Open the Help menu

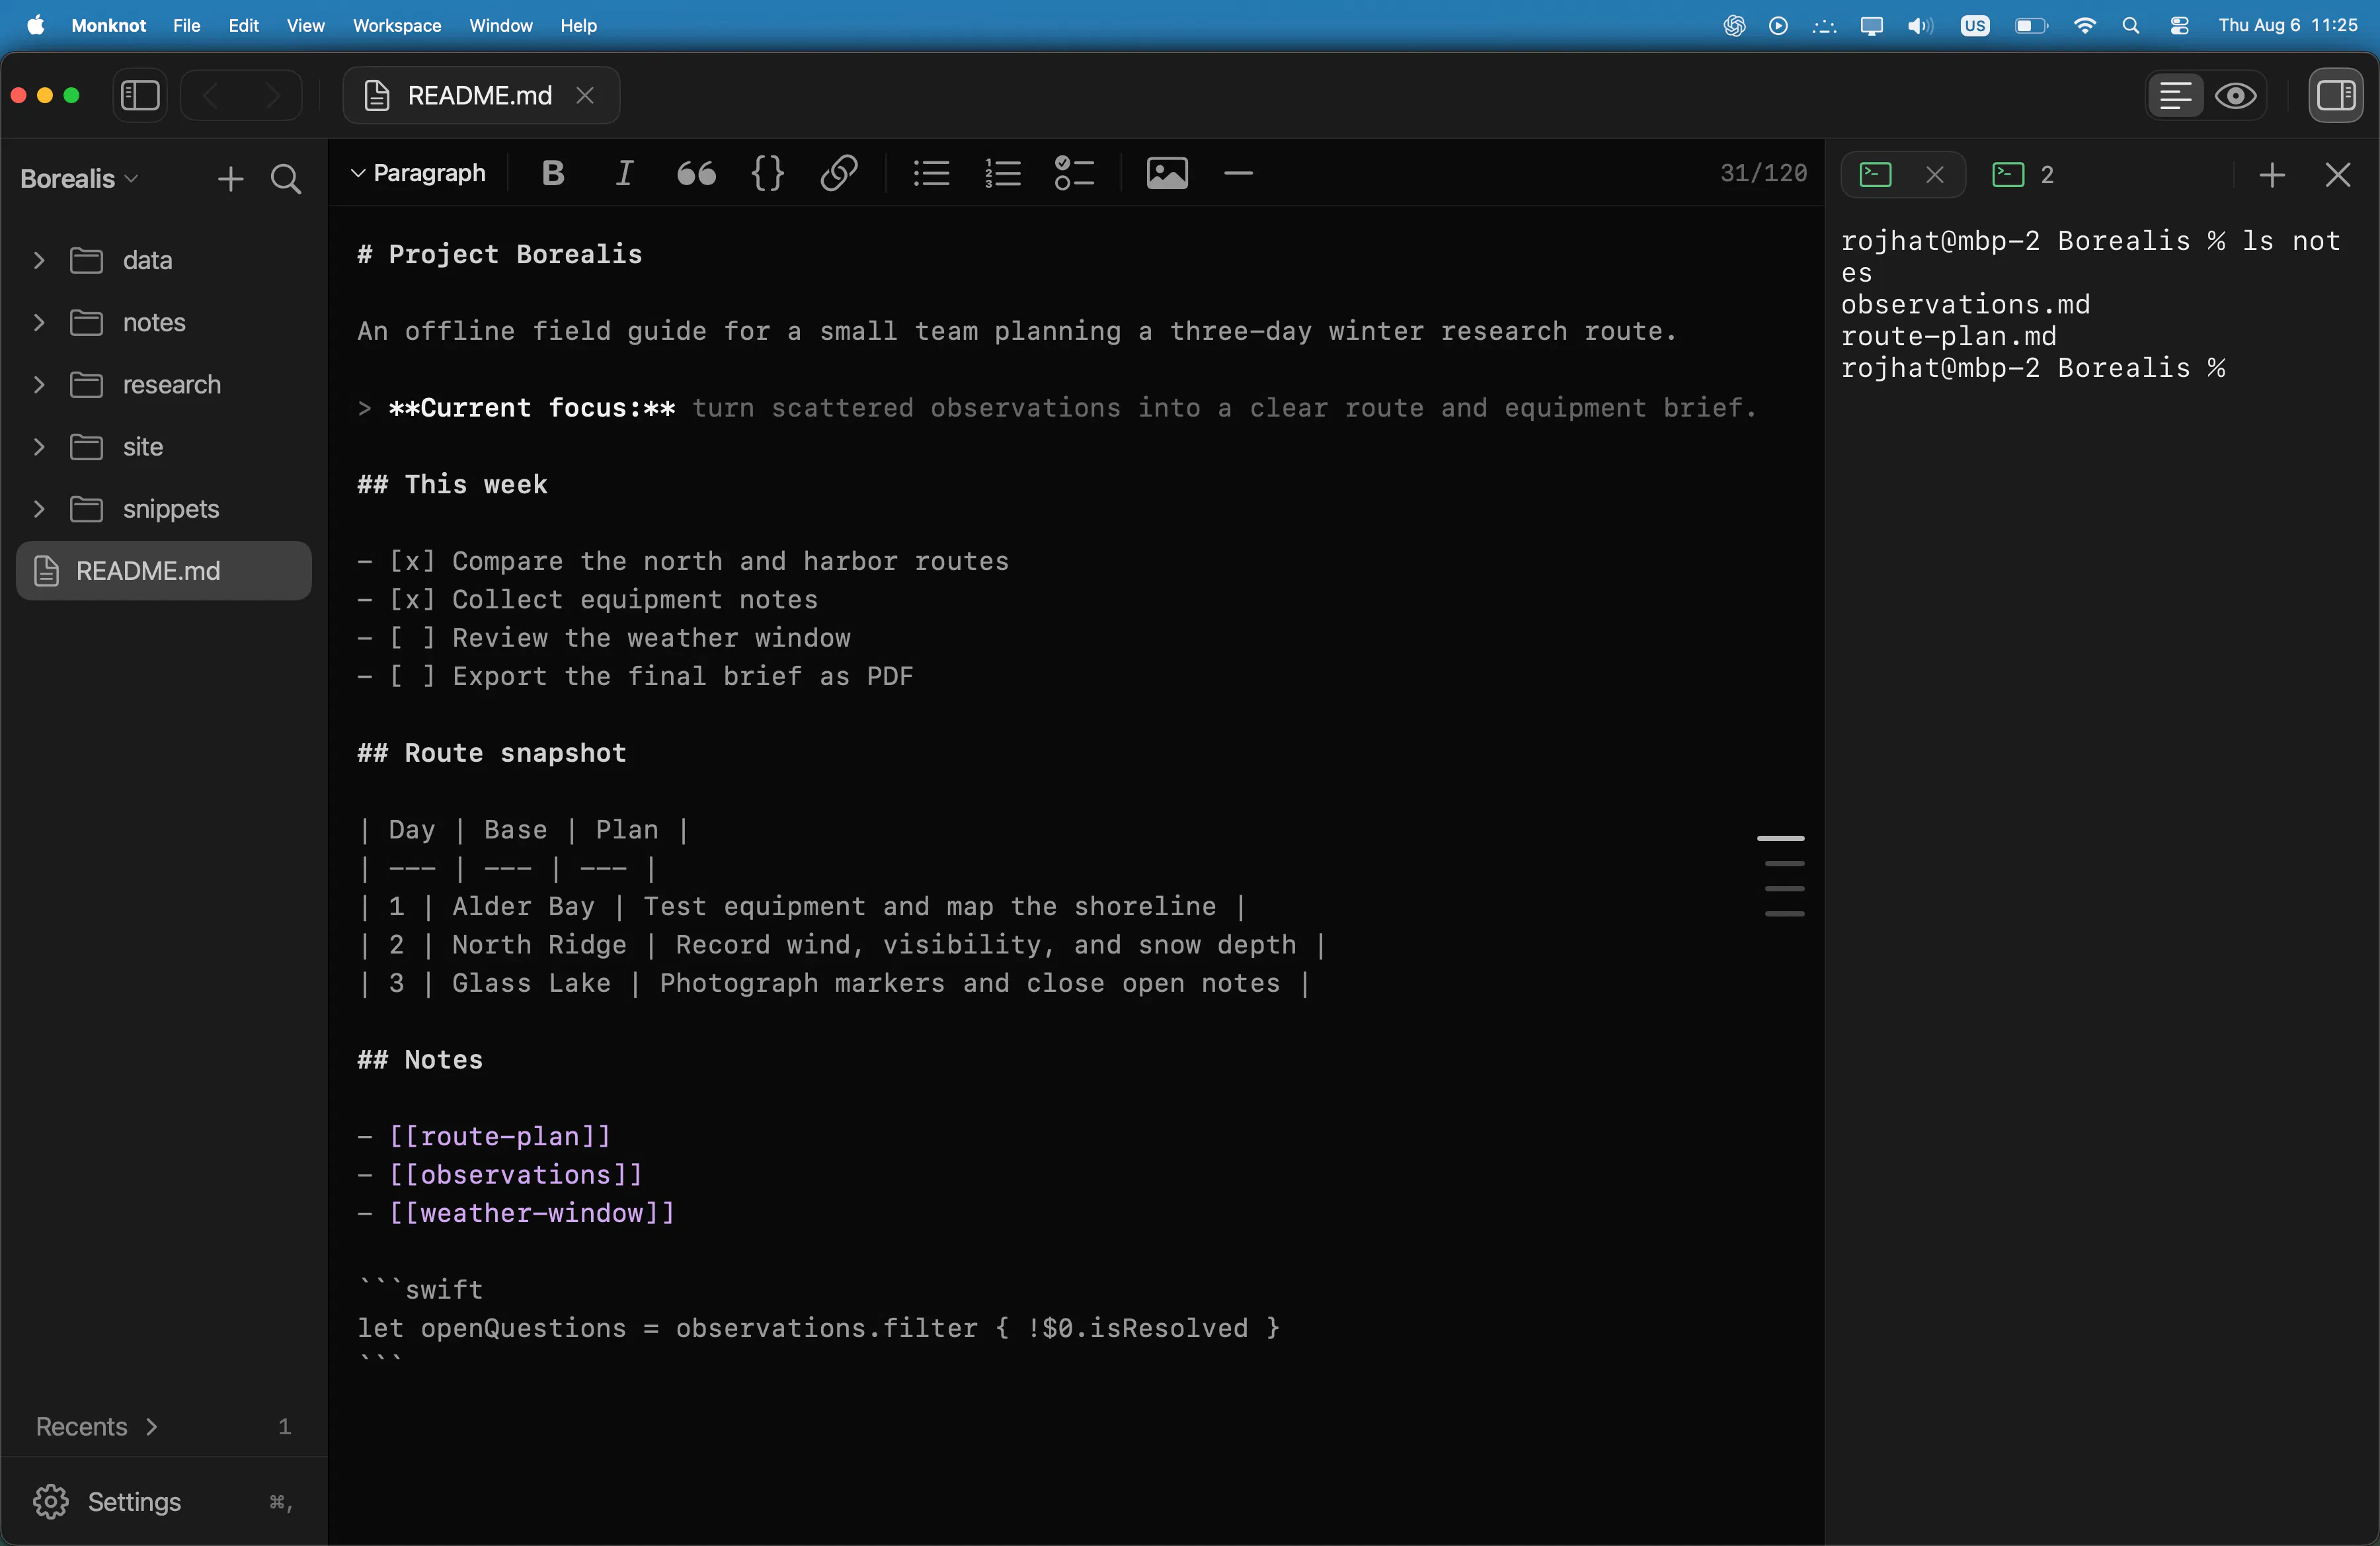click(x=578, y=25)
